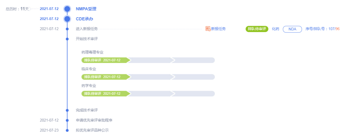Click the 拟优先审评品种公示 timeline dot

(67, 130)
